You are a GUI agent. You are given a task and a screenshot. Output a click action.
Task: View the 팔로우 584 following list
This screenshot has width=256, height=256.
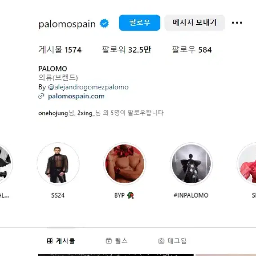[192, 50]
